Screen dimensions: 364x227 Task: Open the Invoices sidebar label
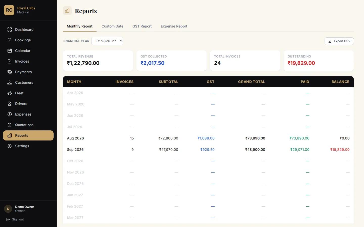click(22, 61)
